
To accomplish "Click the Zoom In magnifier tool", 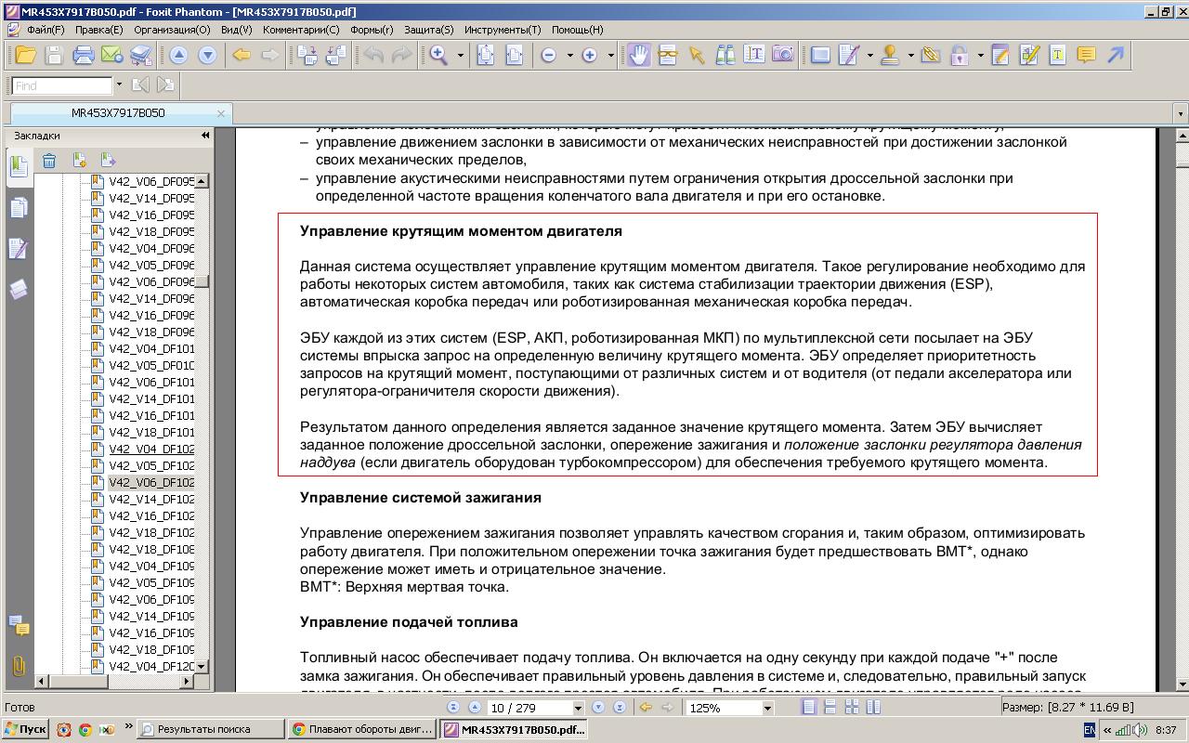I will [438, 56].
